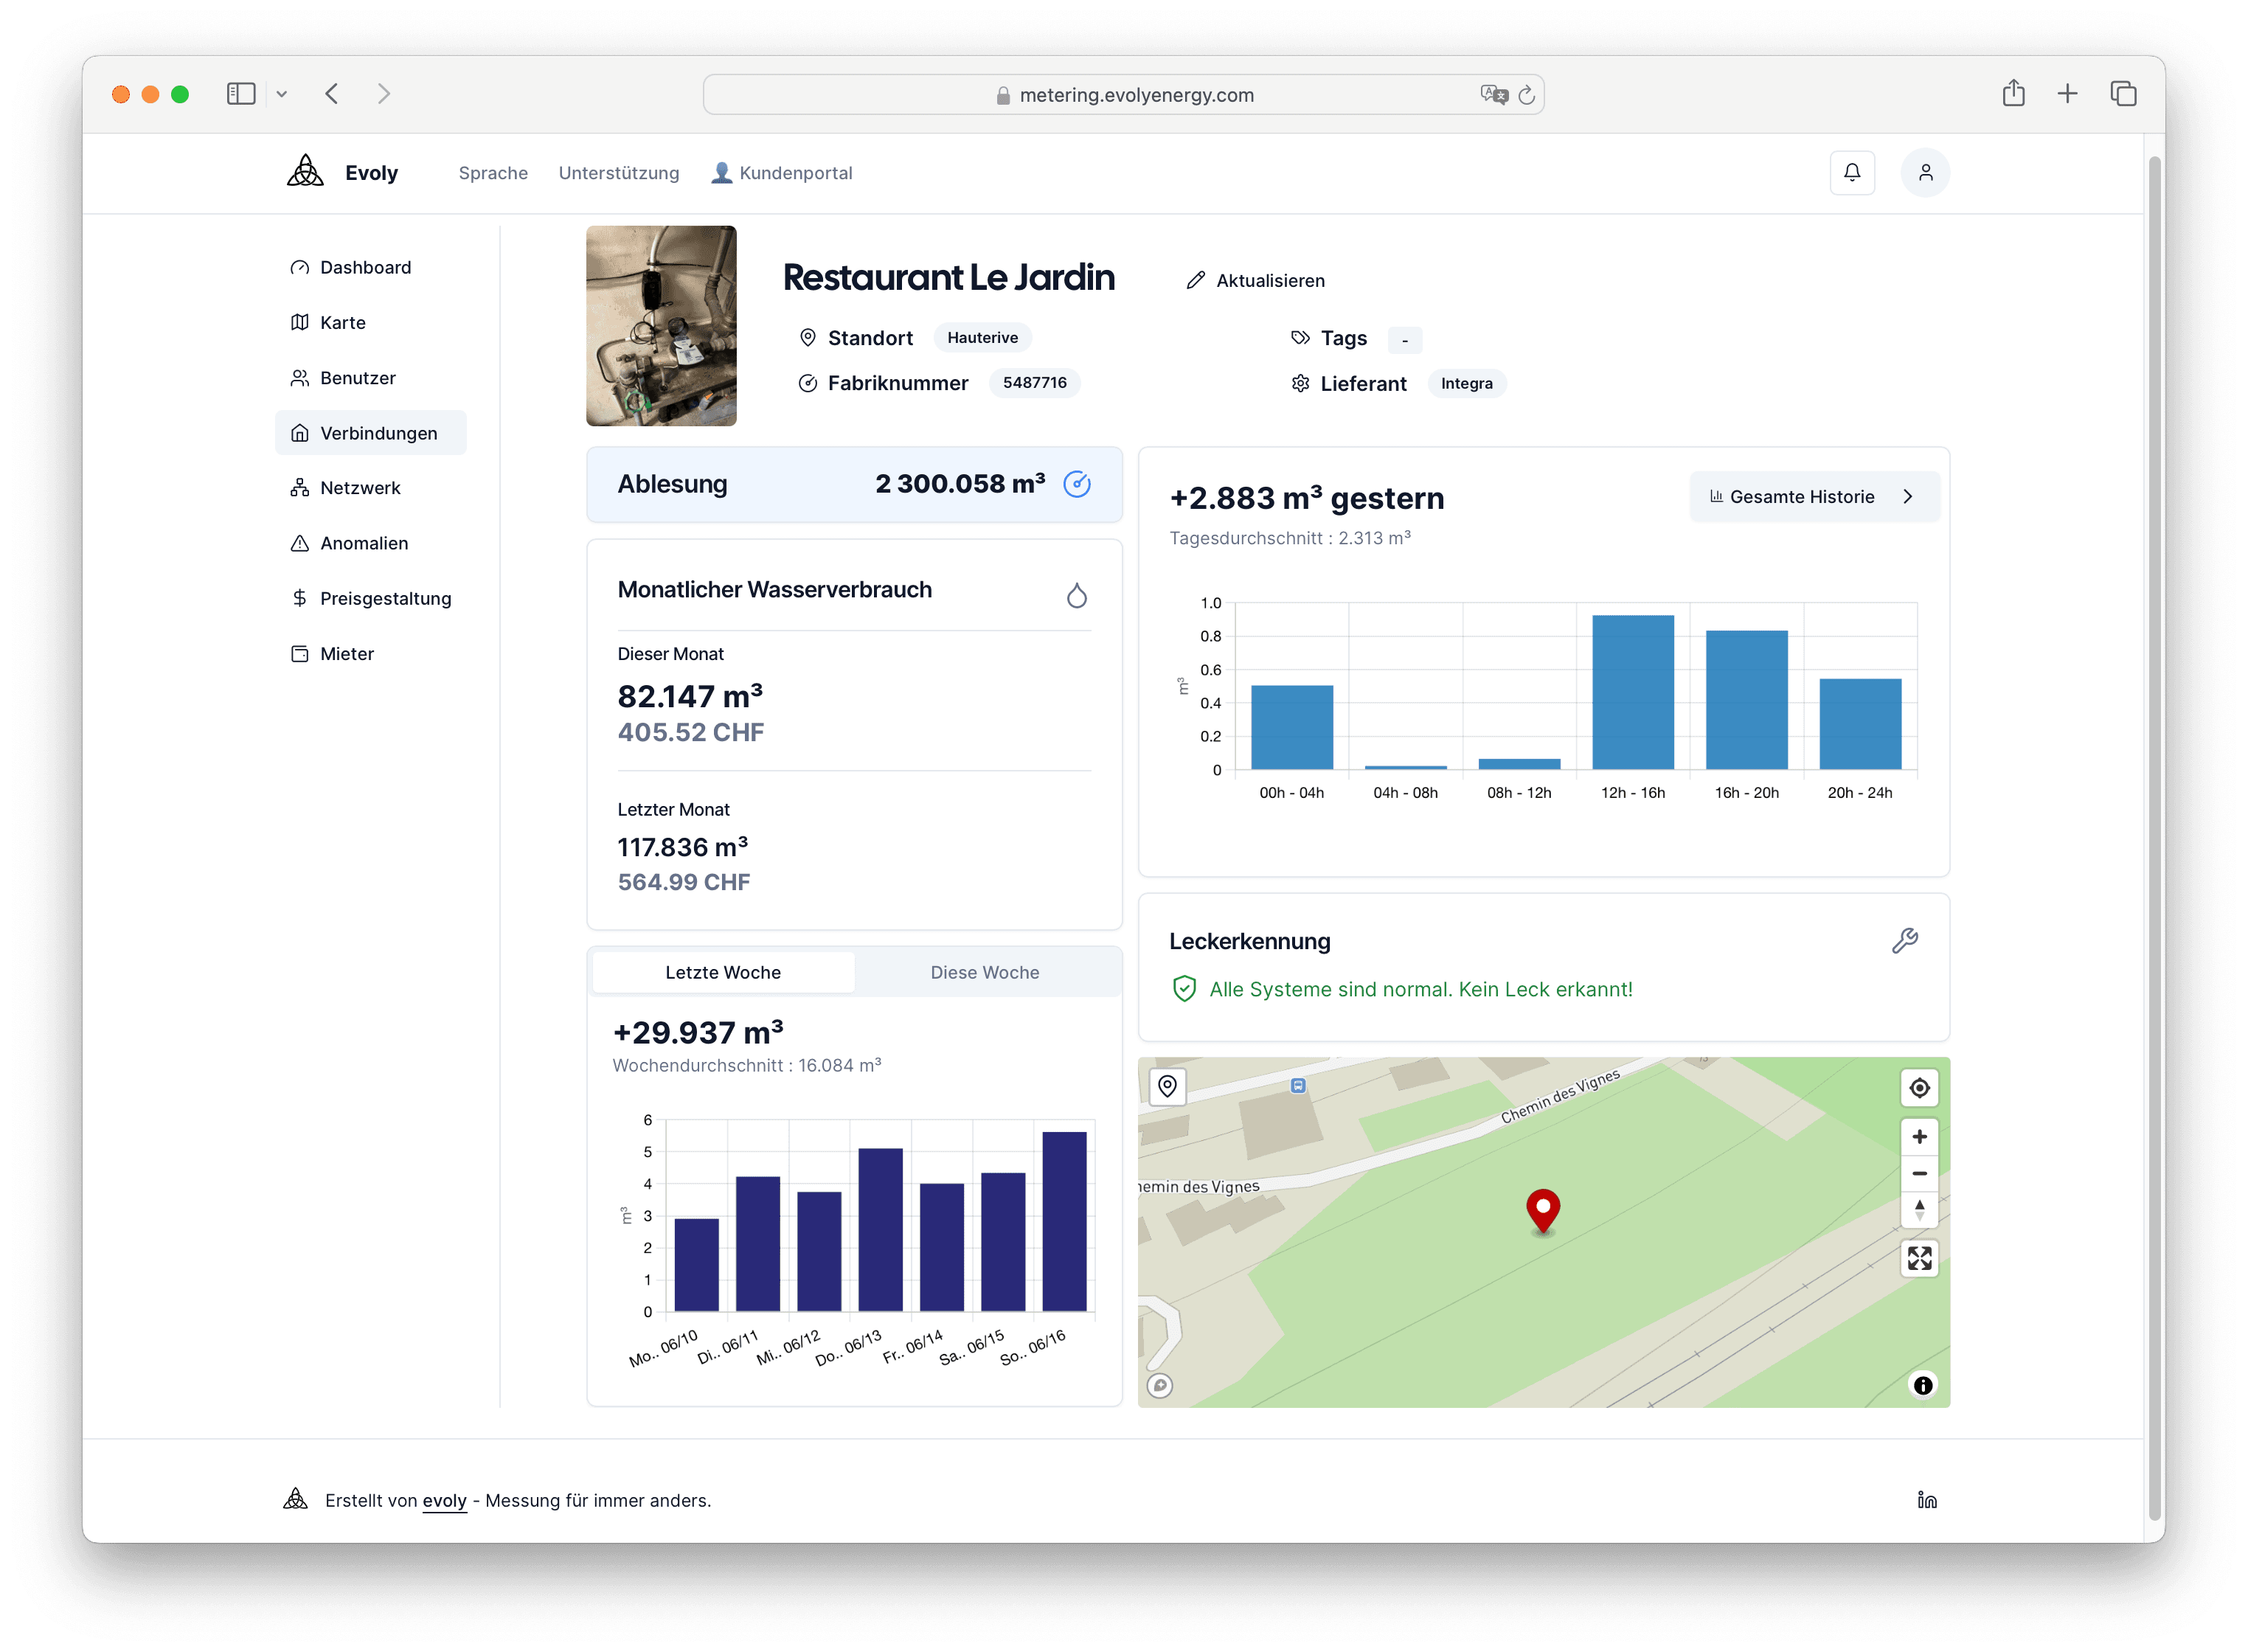The width and height of the screenshot is (2248, 1652).
Task: Click the notification bell icon
Action: pos(1851,172)
